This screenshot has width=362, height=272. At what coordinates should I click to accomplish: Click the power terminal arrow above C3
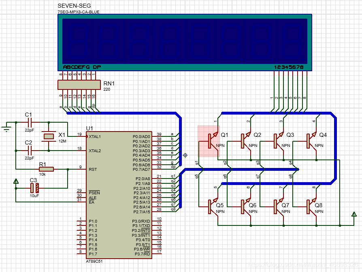15,181
